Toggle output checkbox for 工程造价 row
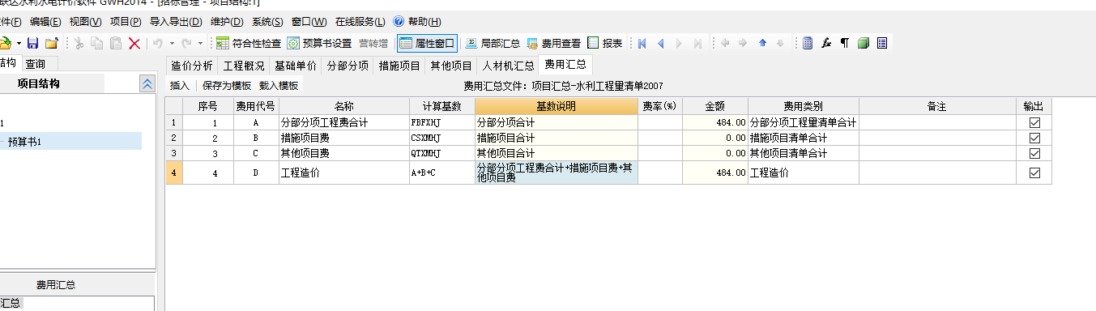The height and width of the screenshot is (311, 1096). pyautogui.click(x=1034, y=173)
